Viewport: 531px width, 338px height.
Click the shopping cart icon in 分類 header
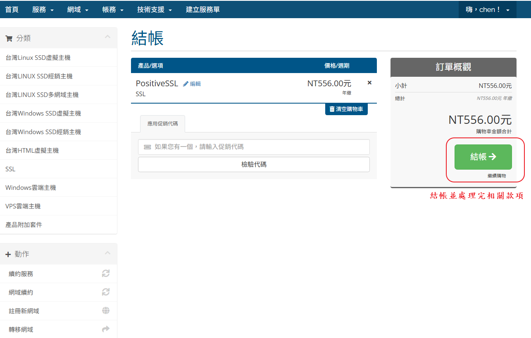tap(9, 38)
